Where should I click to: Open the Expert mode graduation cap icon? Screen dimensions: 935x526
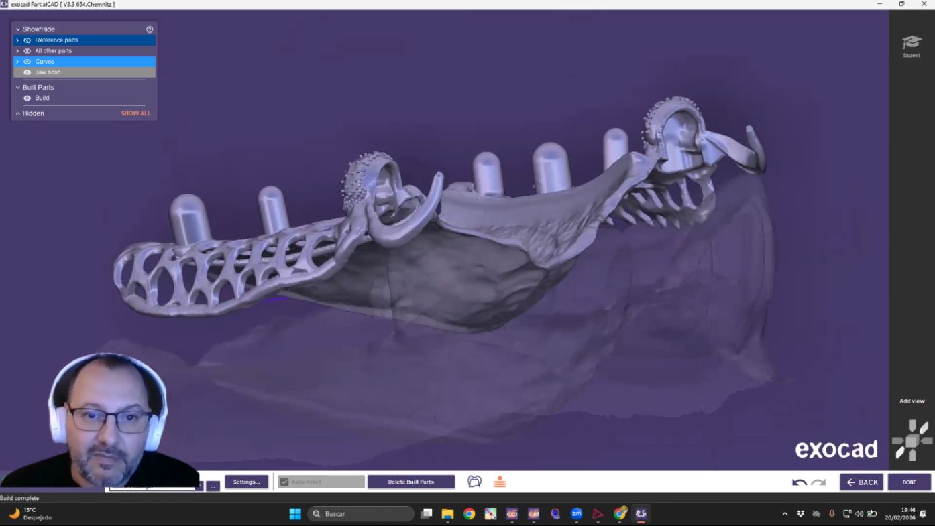tap(912, 44)
